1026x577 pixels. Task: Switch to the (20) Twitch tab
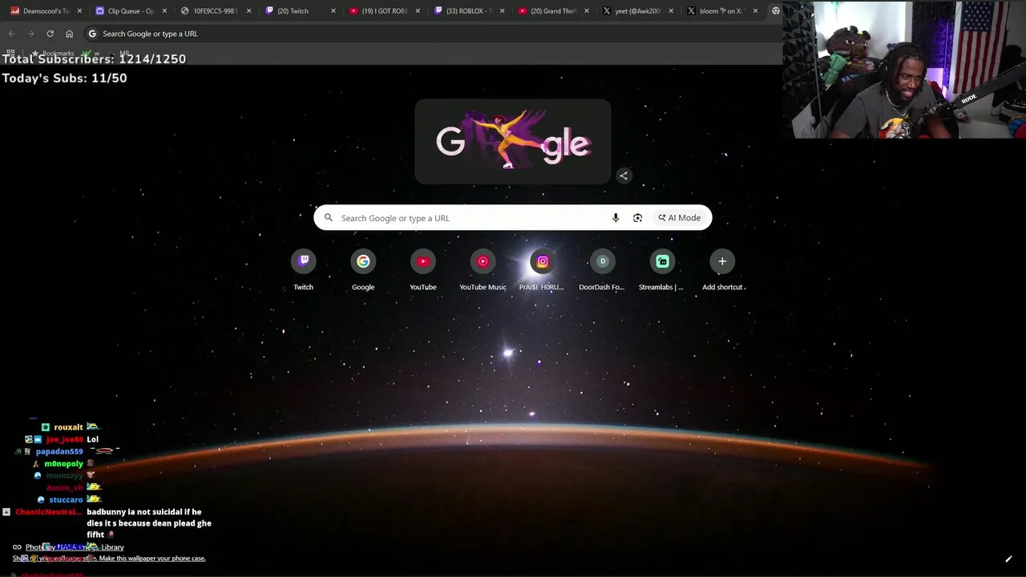301,11
